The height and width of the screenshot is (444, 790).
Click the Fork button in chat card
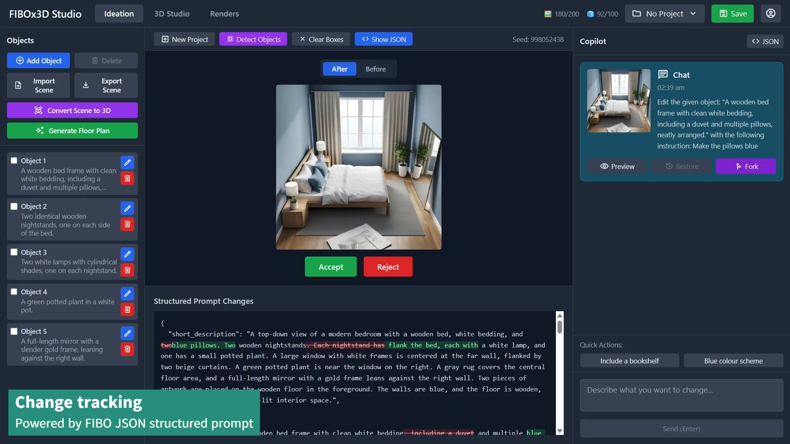746,166
